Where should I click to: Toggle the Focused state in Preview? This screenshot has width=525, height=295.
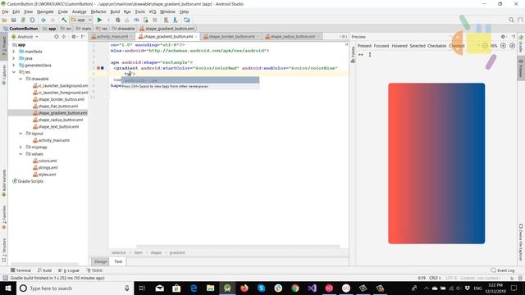pyautogui.click(x=381, y=46)
